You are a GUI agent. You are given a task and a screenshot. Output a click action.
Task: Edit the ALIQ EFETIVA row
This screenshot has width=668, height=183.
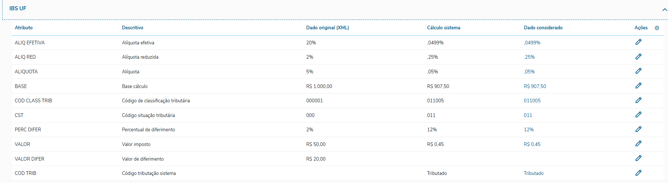(638, 42)
